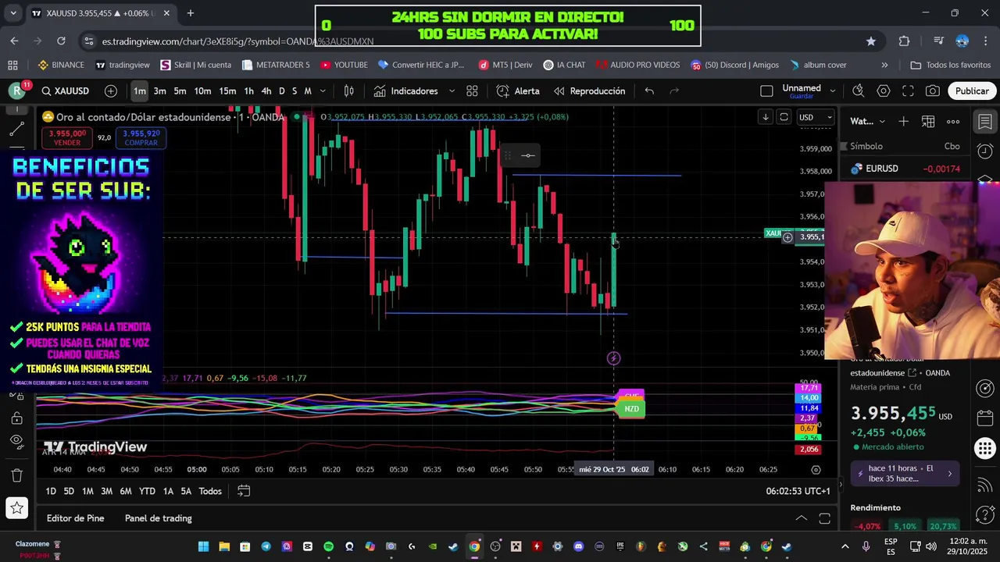Open the Panel de trading tab
This screenshot has width=1000, height=562.
[x=158, y=518]
